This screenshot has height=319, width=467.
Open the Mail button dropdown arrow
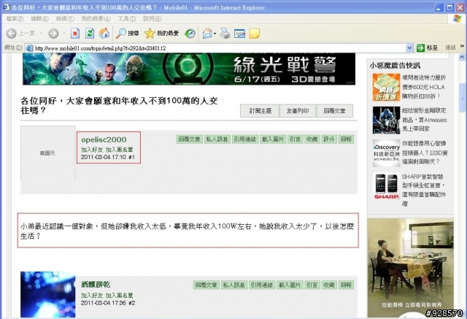point(215,34)
